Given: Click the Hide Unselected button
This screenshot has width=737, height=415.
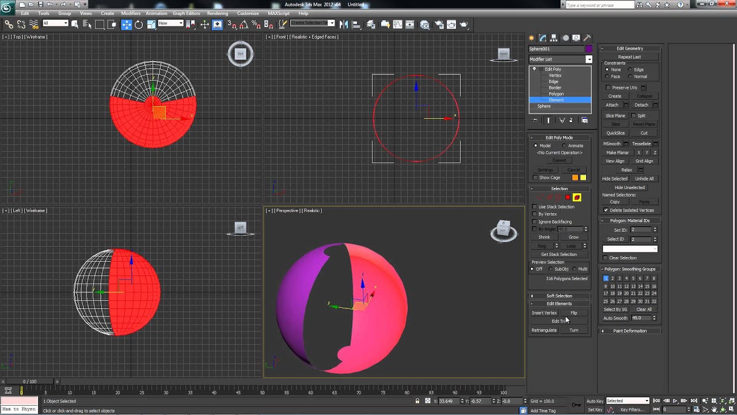Looking at the screenshot, I should [630, 188].
